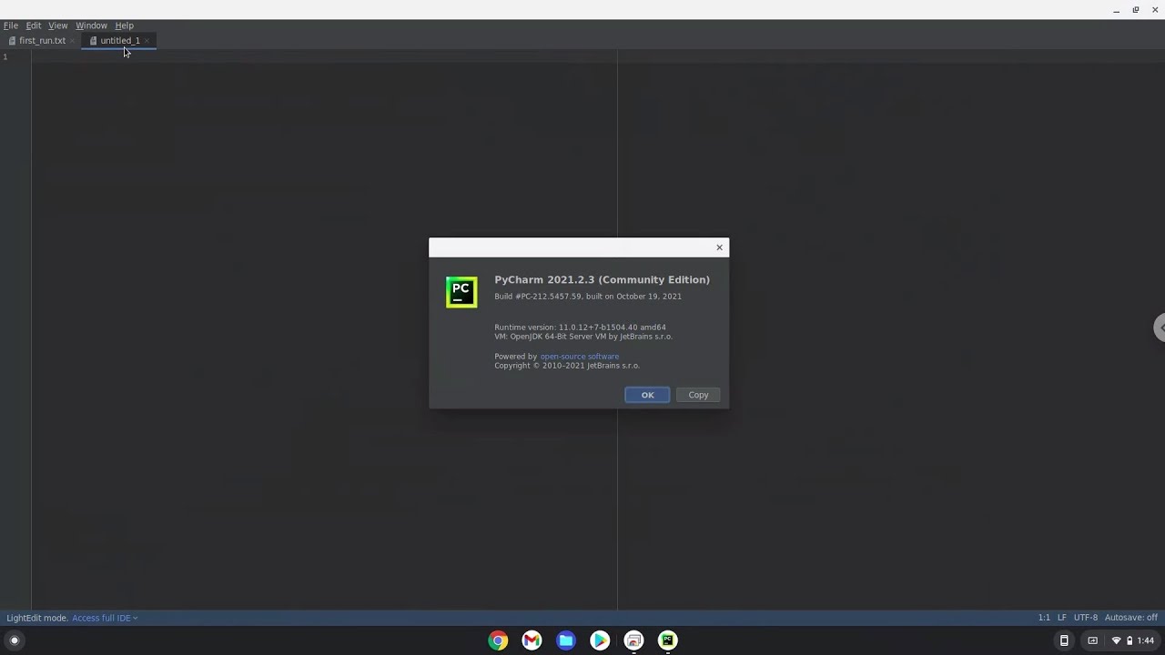The image size is (1165, 655).
Task: Click the PyCharm 2021.2.3 version title
Action: (602, 279)
